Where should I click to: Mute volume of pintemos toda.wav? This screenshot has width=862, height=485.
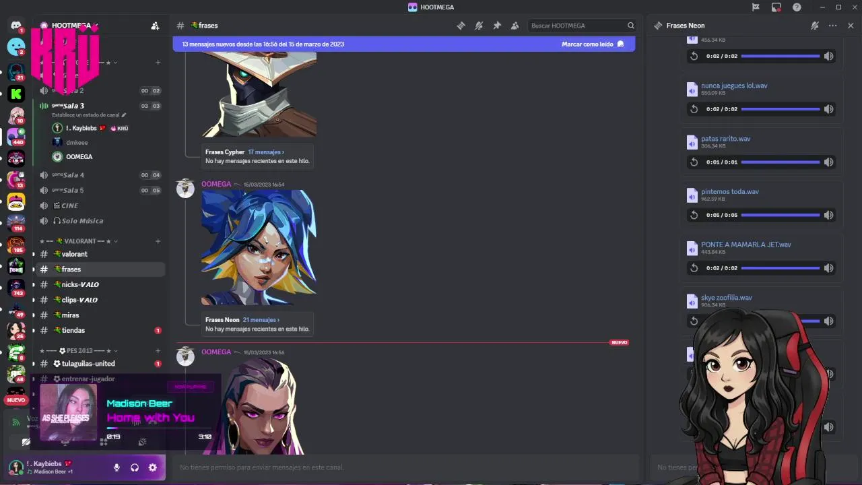click(x=829, y=215)
